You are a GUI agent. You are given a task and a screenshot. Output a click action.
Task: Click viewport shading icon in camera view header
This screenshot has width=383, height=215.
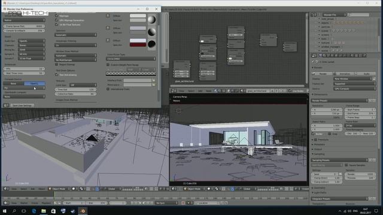[x=209, y=189]
